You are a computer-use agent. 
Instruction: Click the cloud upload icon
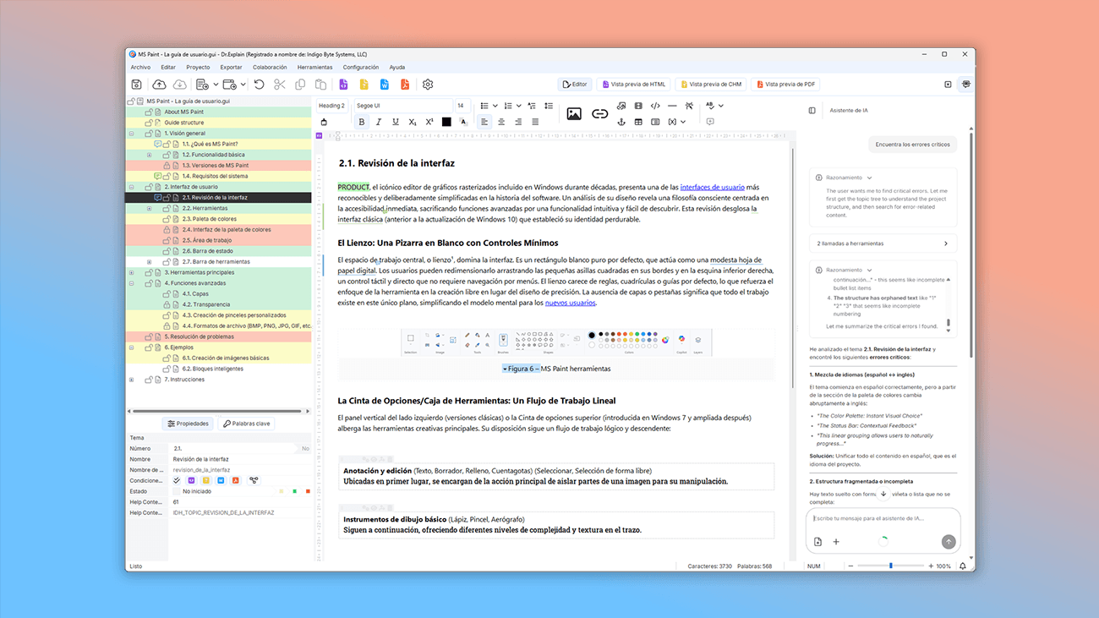pyautogui.click(x=159, y=85)
